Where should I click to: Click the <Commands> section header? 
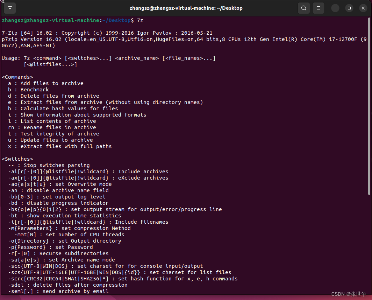17,77
